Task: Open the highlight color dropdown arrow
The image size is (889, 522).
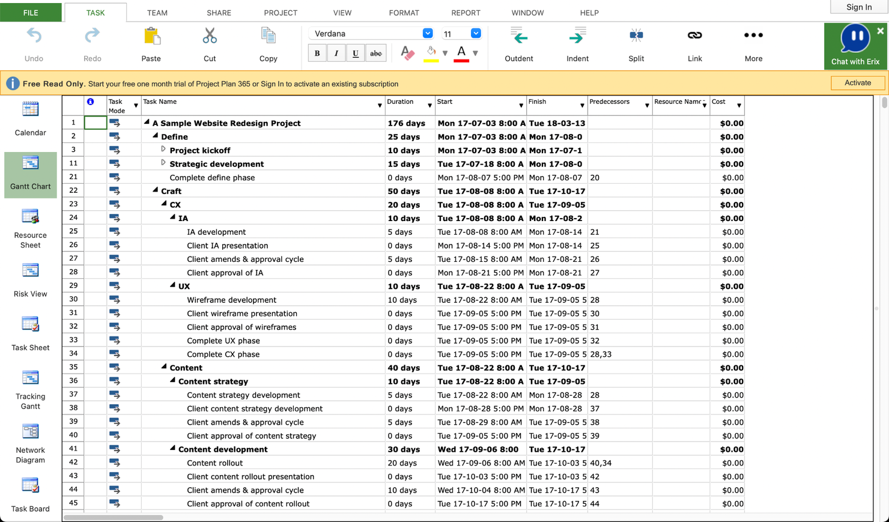Action: coord(445,53)
